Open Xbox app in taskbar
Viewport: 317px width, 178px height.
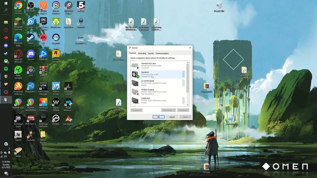click(6, 61)
